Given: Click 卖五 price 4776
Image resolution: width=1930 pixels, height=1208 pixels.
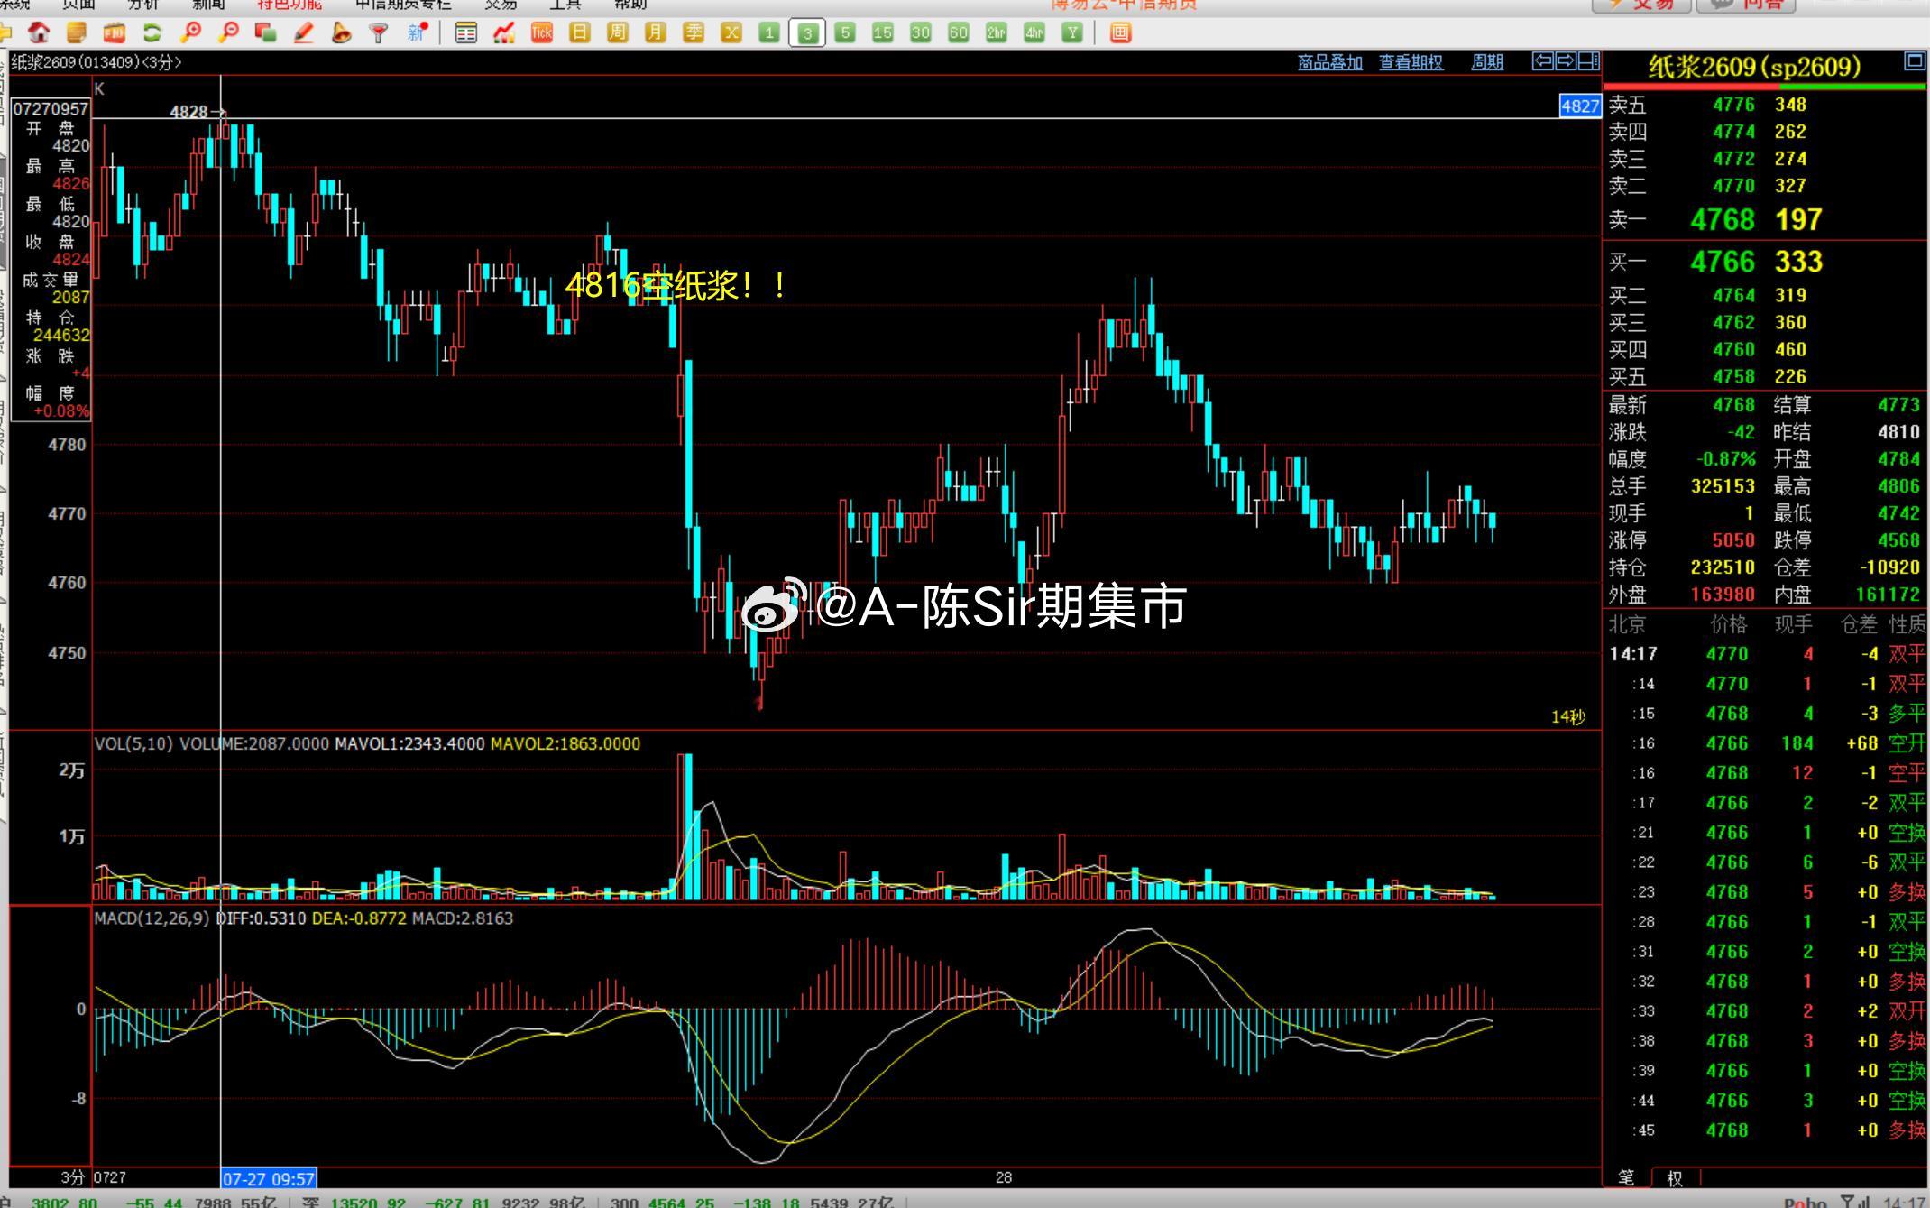Looking at the screenshot, I should point(1733,105).
